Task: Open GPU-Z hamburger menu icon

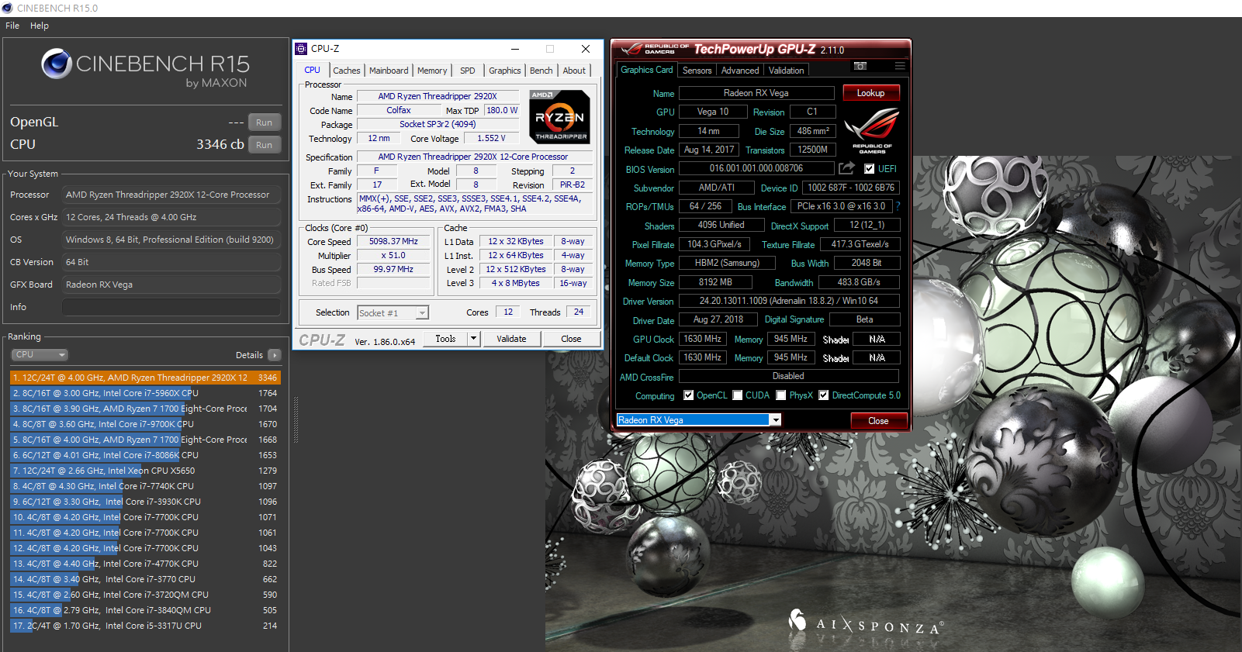Action: tap(900, 66)
